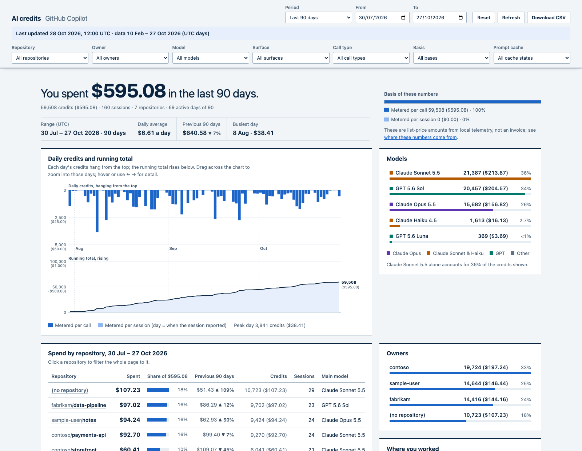Click the Reset button

click(484, 17)
